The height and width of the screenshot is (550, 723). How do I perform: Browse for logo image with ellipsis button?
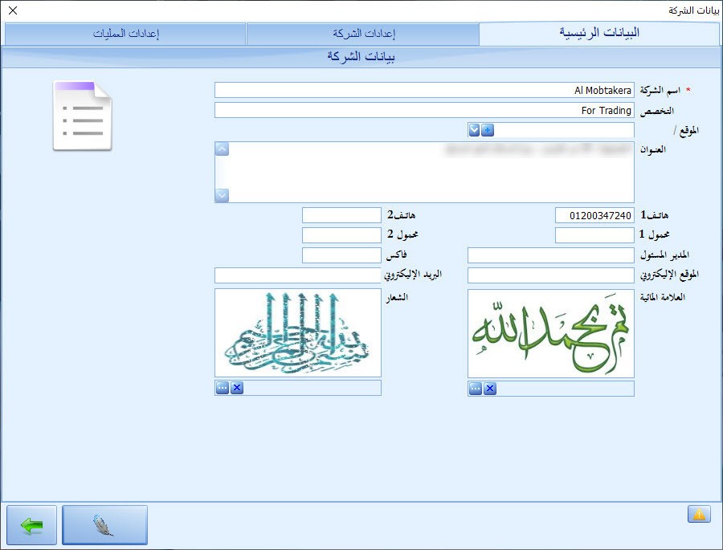click(x=223, y=388)
